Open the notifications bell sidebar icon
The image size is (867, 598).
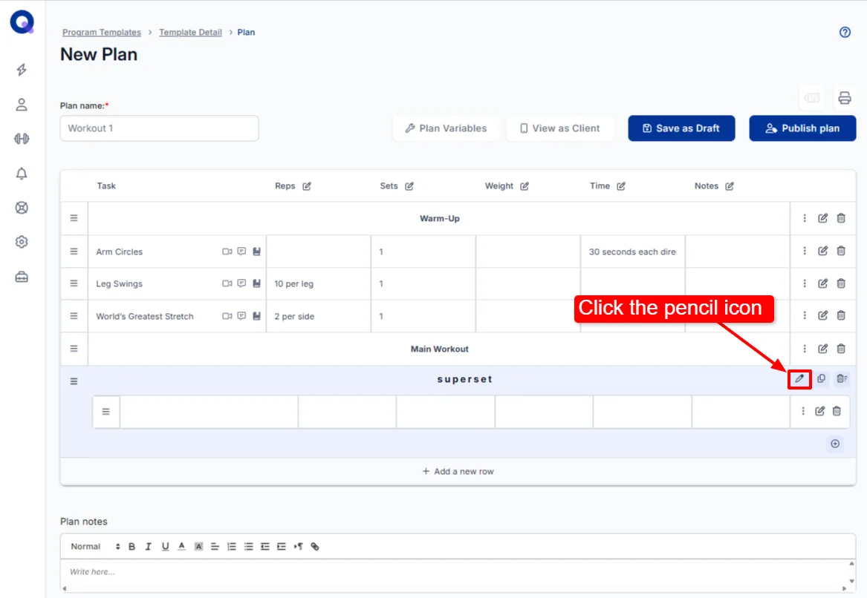(x=22, y=174)
